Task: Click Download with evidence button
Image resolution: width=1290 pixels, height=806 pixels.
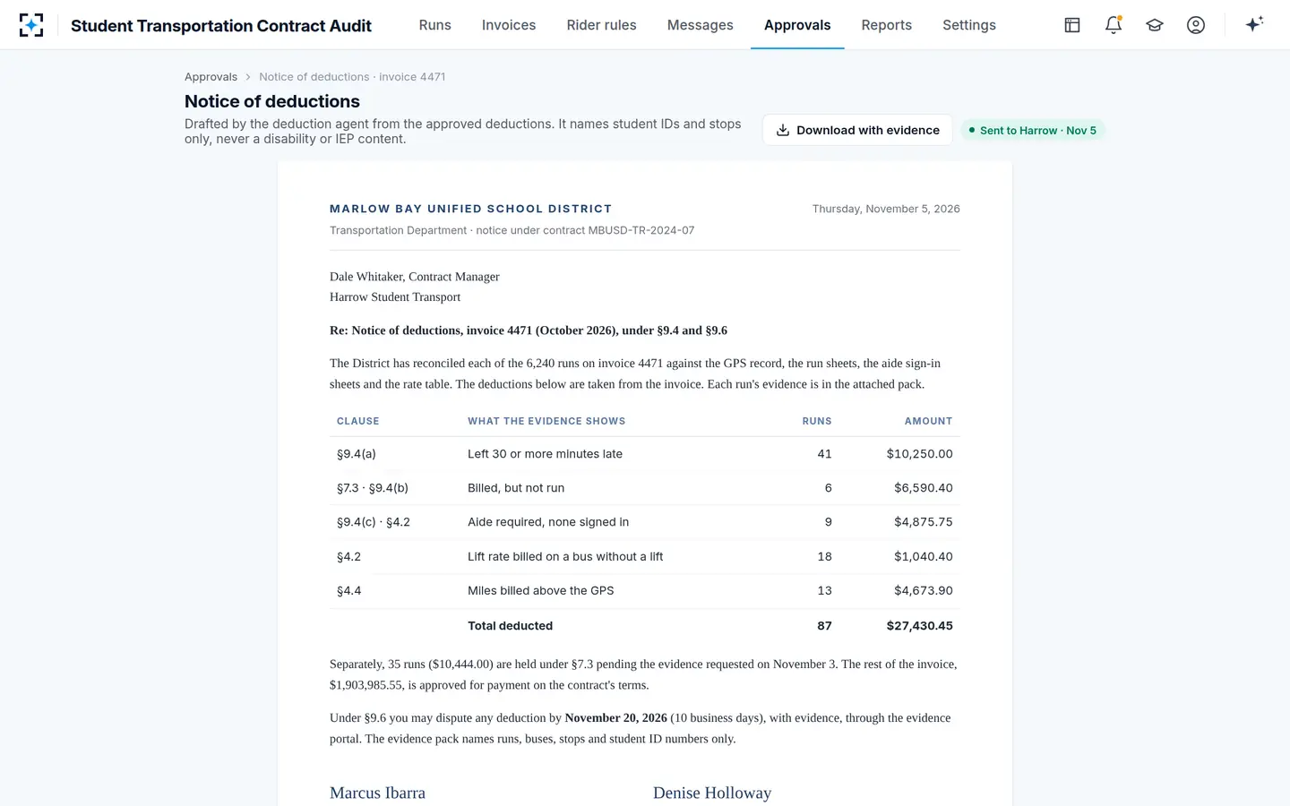Action: (857, 130)
